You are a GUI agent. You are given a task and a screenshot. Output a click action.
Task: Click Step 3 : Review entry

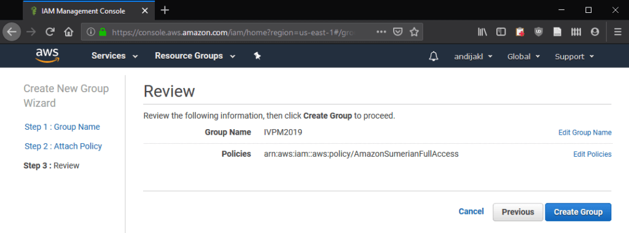[x=52, y=165]
